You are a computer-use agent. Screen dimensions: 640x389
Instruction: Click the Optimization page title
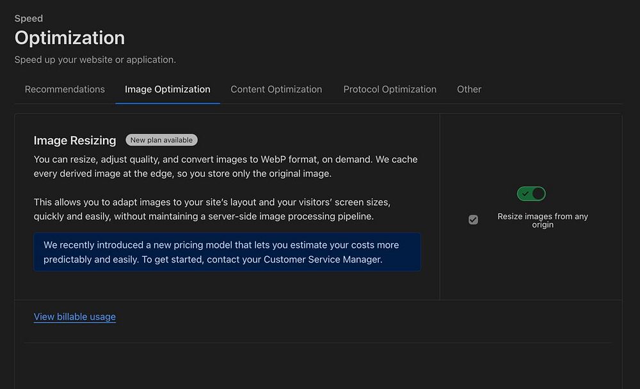tap(70, 38)
